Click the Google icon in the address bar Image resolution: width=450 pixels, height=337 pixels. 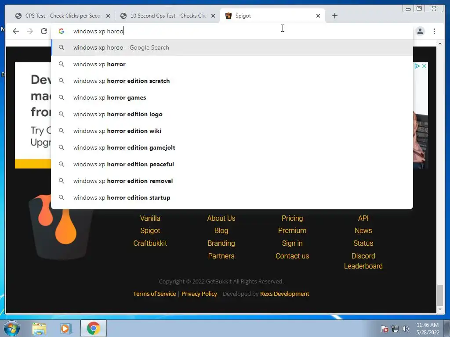click(62, 31)
